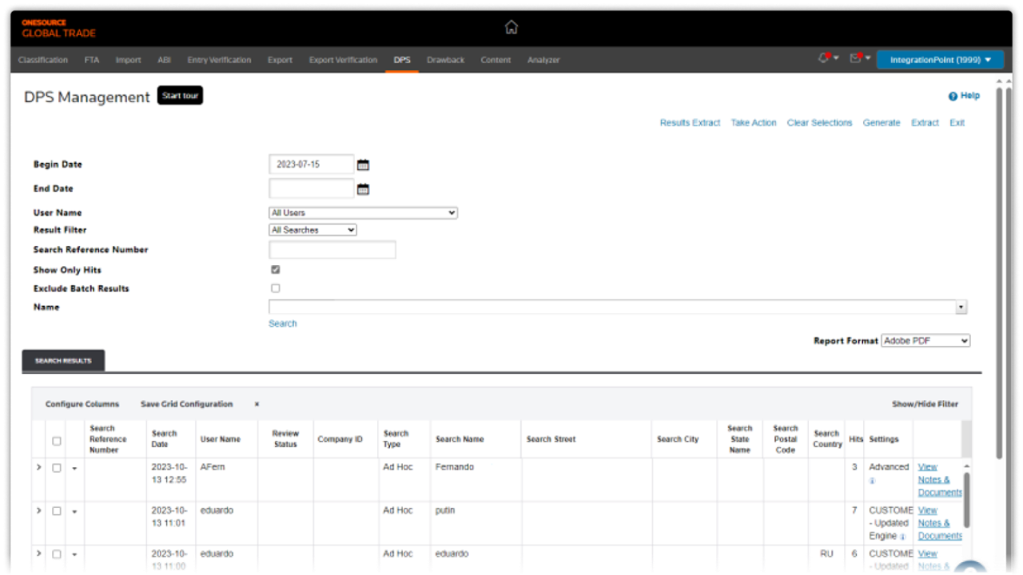Click the Help question mark icon
The image size is (1023, 575).
953,97
